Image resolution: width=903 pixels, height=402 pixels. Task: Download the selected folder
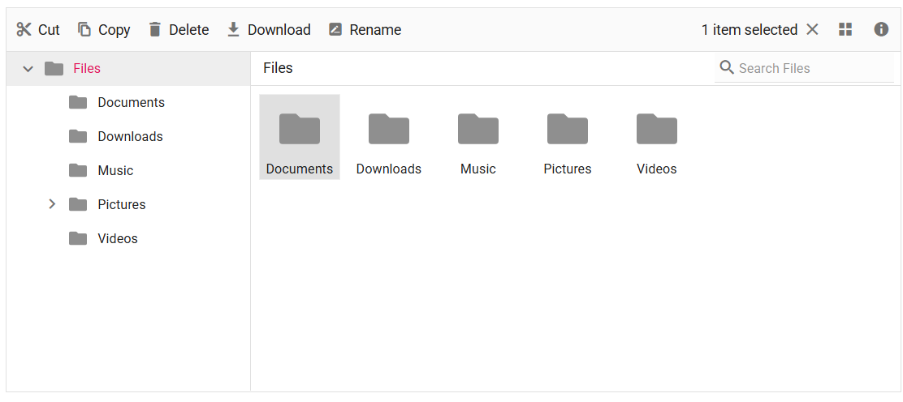click(268, 30)
